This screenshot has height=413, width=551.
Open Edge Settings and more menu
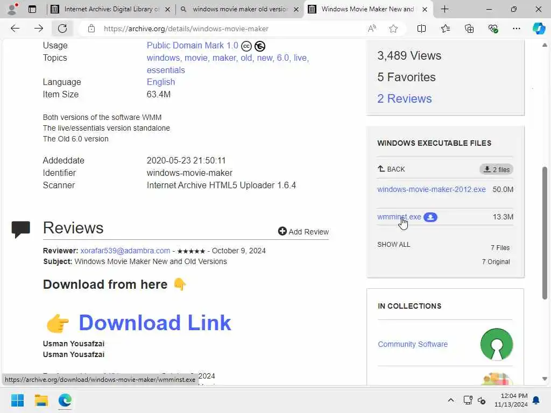[516, 29]
